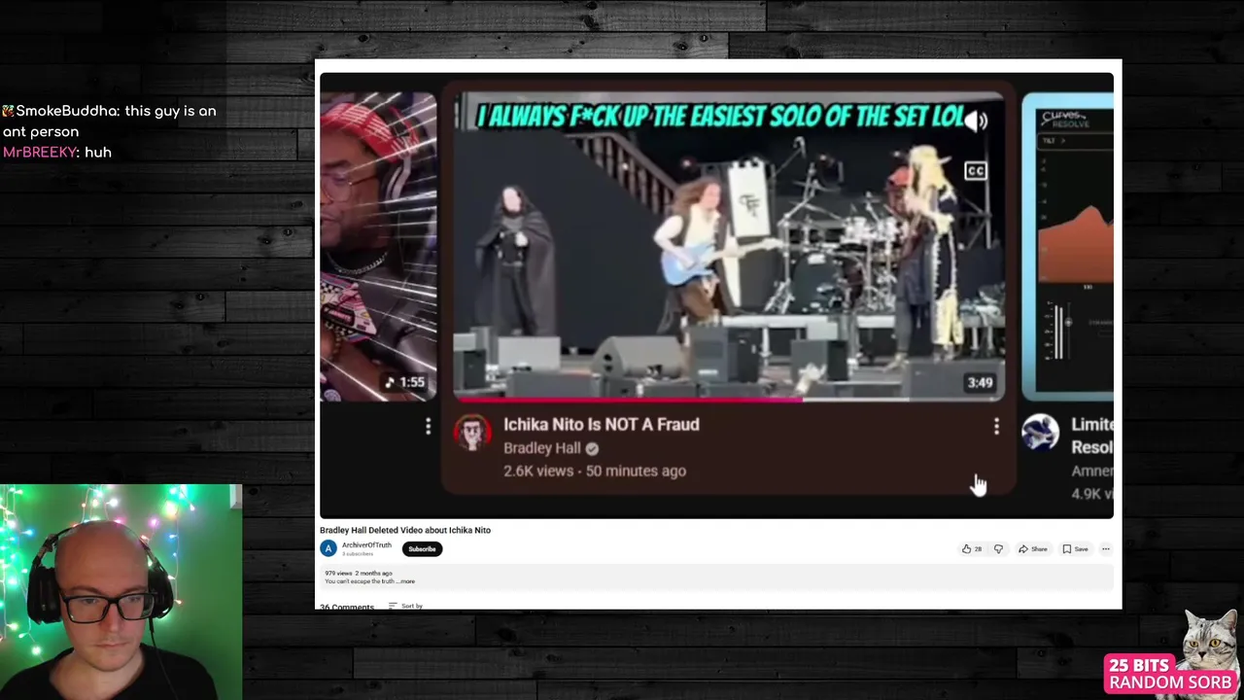Click the '25 BITS RANDOM SORB' badge
Image resolution: width=1244 pixels, height=700 pixels.
tap(1170, 674)
